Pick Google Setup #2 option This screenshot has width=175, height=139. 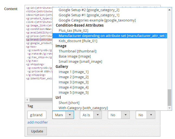89,10
